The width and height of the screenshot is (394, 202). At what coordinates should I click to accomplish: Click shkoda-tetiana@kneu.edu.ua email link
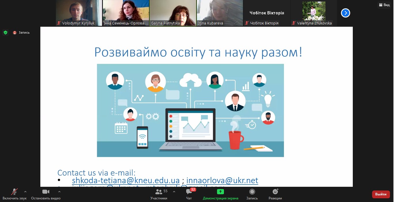pos(126,180)
